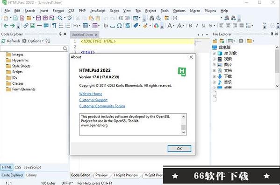The image size is (280, 185).
Task: Click the paragraph mark icon
Action: [x=54, y=26]
